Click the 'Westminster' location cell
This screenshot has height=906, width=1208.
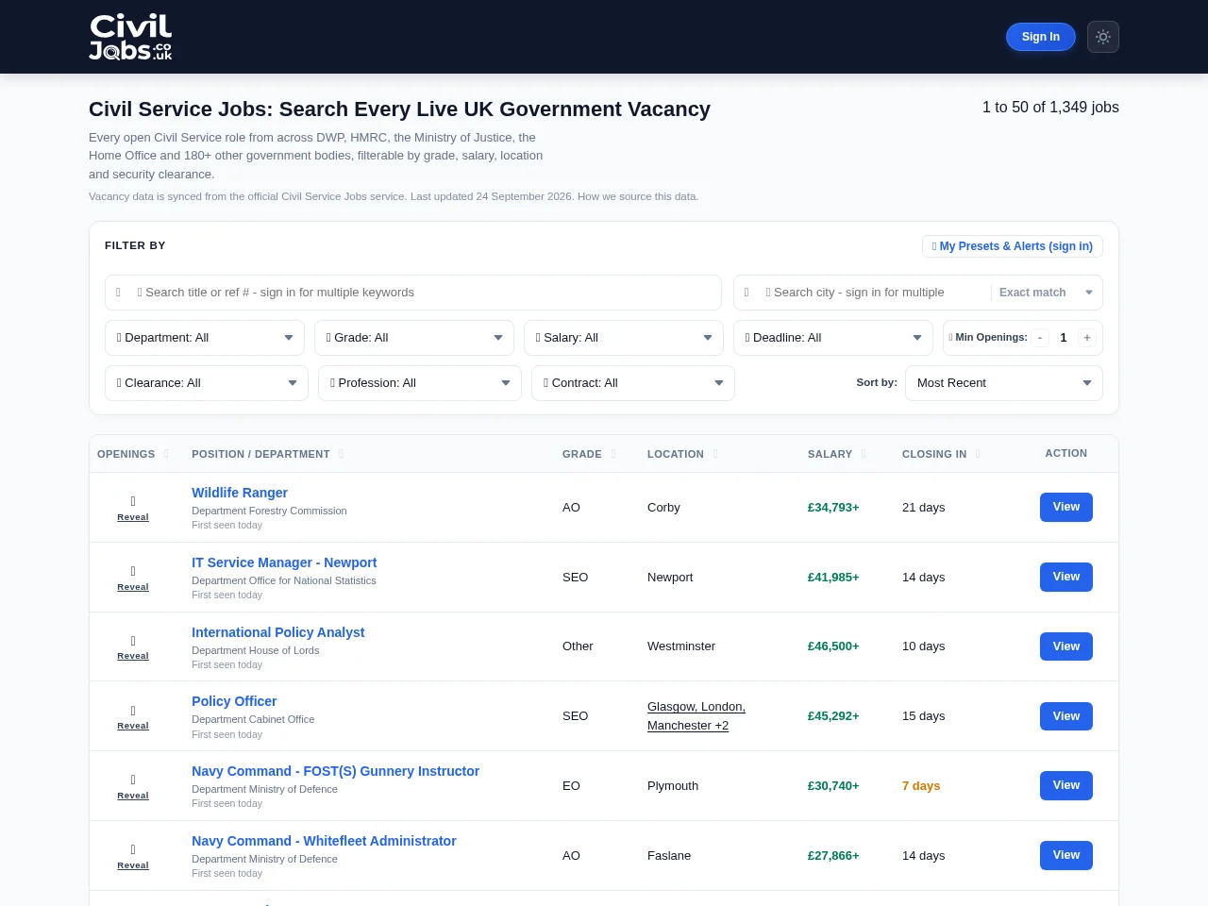[681, 646]
